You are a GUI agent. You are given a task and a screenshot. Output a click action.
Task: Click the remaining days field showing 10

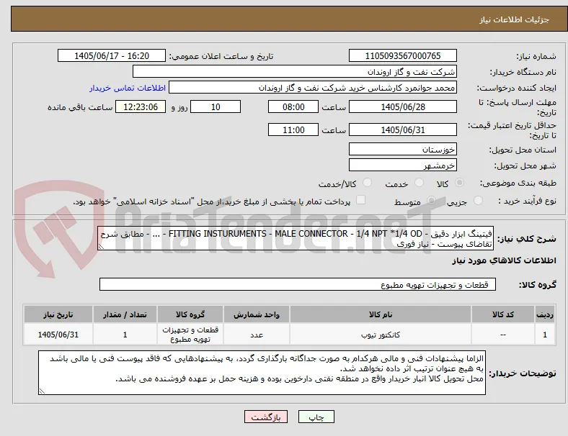216,106
